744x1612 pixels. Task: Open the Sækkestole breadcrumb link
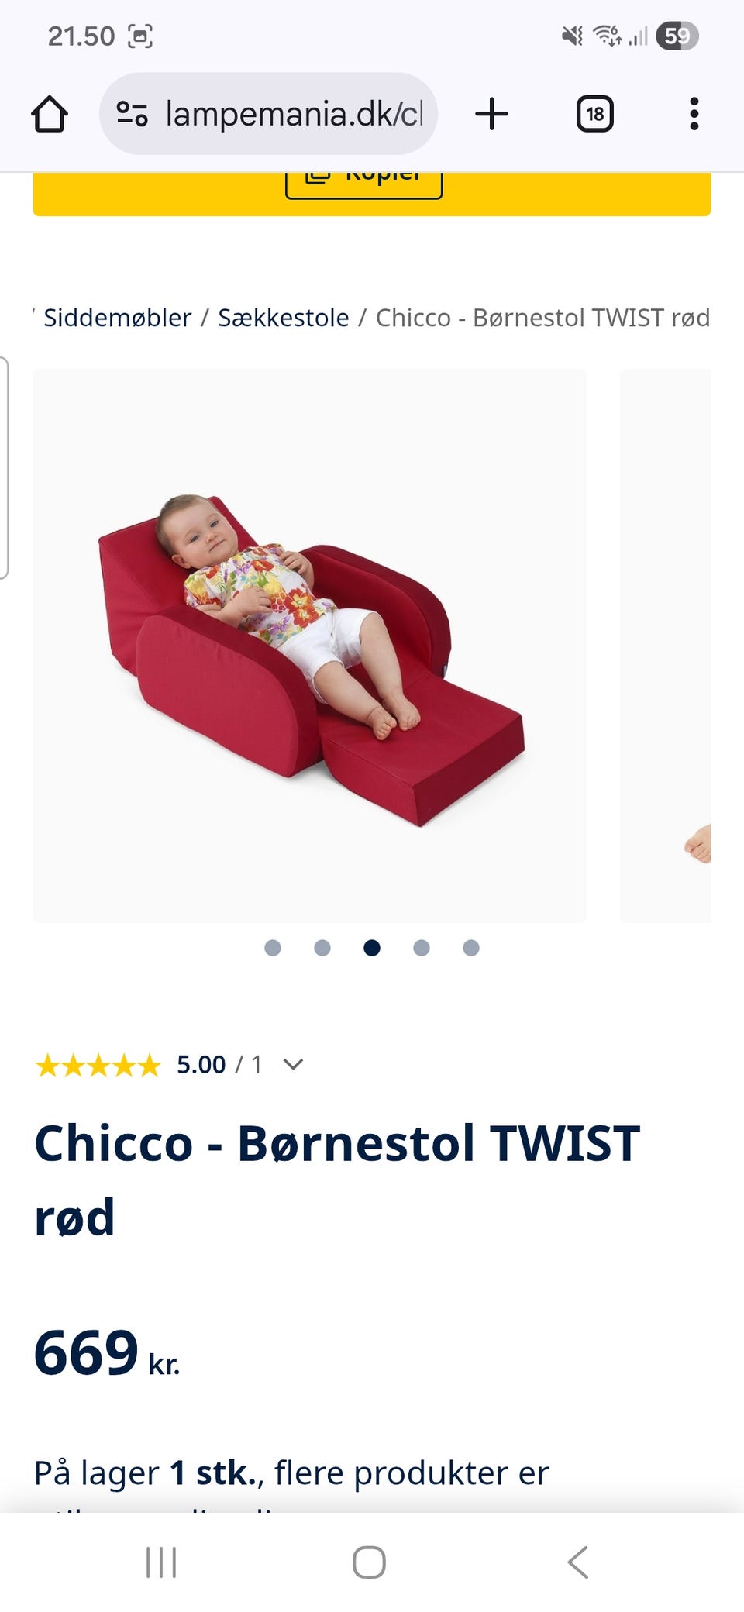click(x=284, y=318)
